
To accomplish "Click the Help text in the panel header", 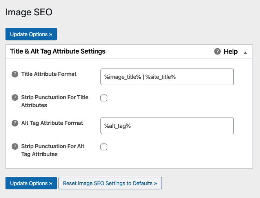I will point(231,51).
